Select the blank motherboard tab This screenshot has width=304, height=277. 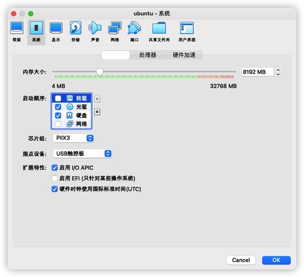(115, 55)
